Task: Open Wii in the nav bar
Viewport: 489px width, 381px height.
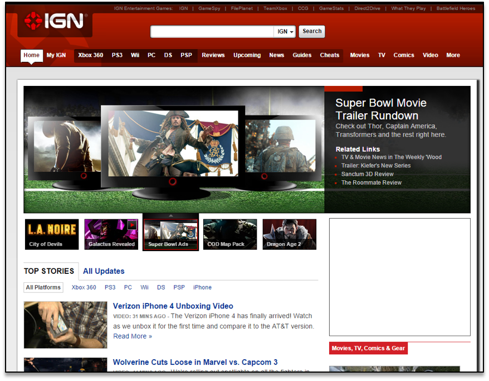Action: coord(135,55)
